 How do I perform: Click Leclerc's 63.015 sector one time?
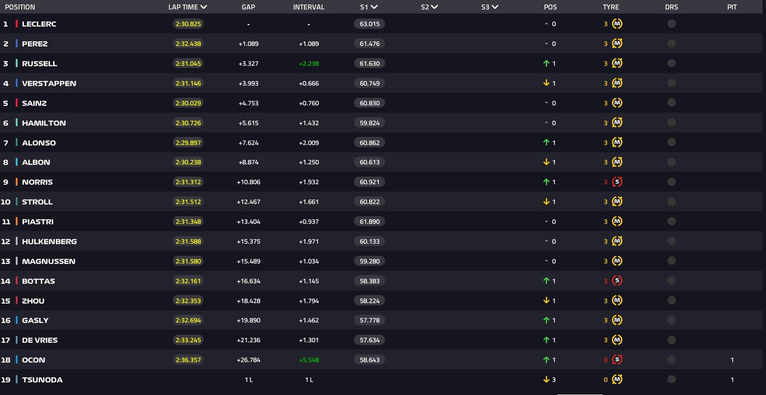coord(369,24)
